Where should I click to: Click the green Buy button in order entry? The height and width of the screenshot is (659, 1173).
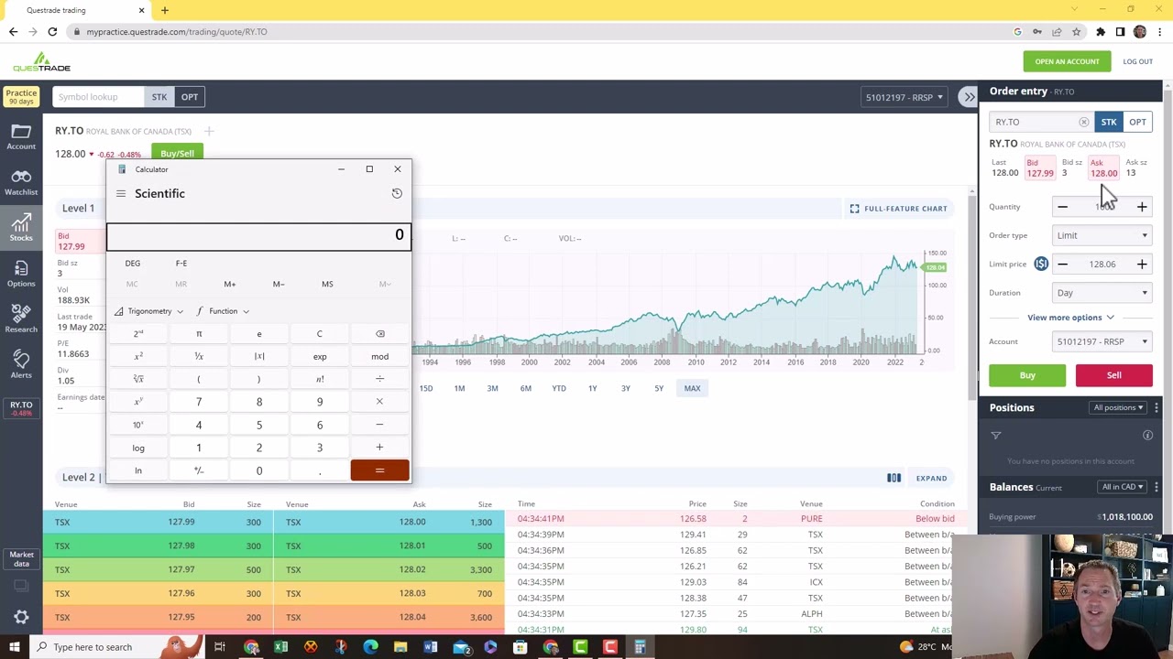(x=1027, y=375)
